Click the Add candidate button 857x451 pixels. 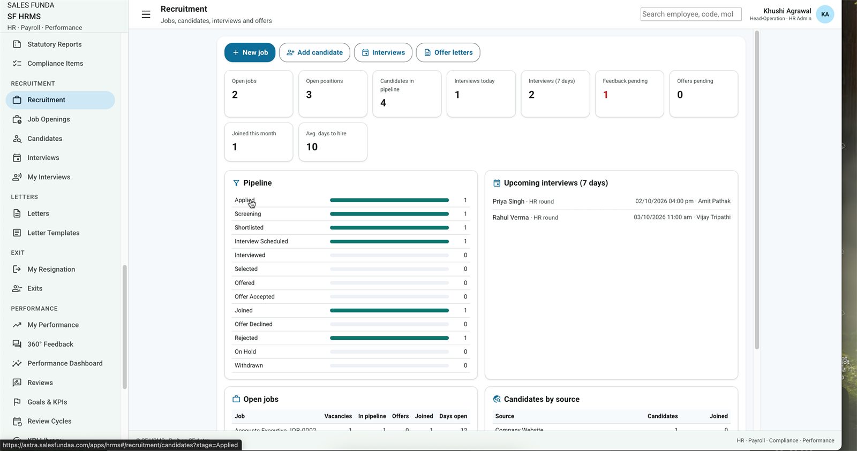pos(314,52)
